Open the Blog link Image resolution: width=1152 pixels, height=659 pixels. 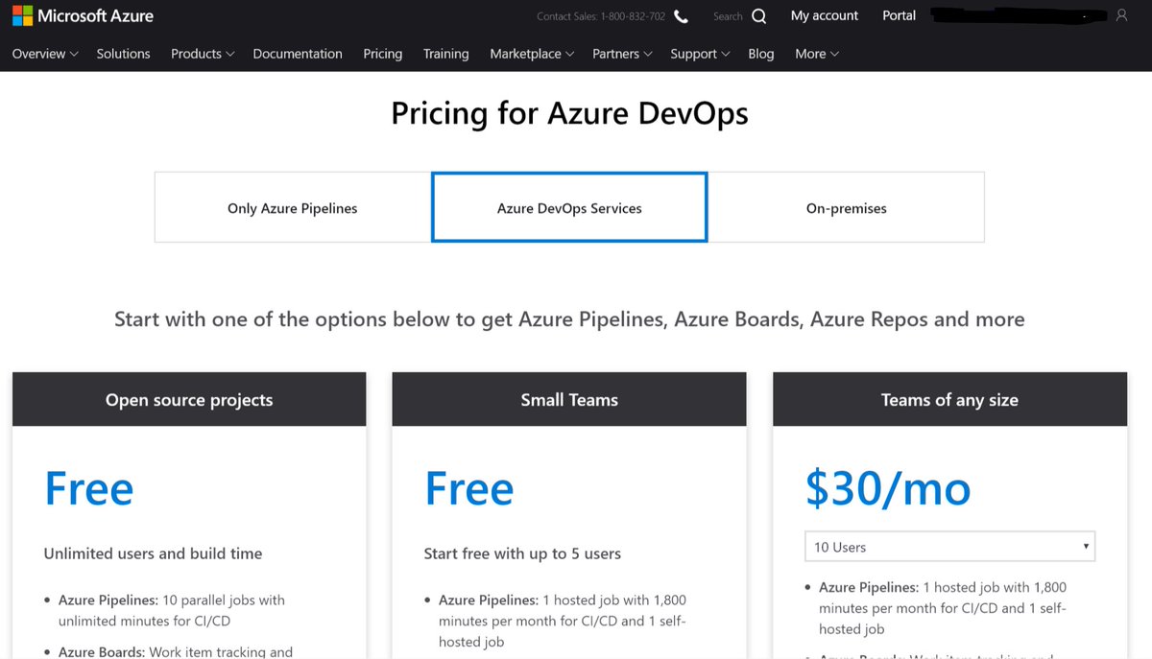[761, 54]
